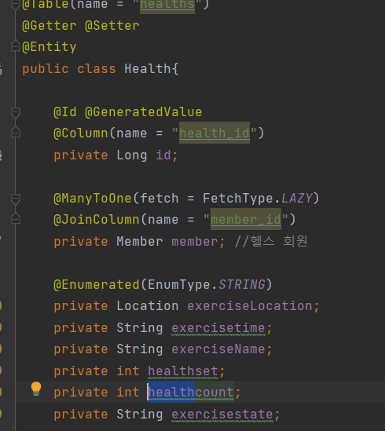Screen dimensions: 385x431
Task: Click private keyword on exercisestate line
Action: [x=81, y=415]
